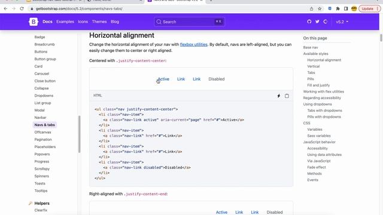
Task: Follow the flexbox utilities link
Action: [x=194, y=44]
